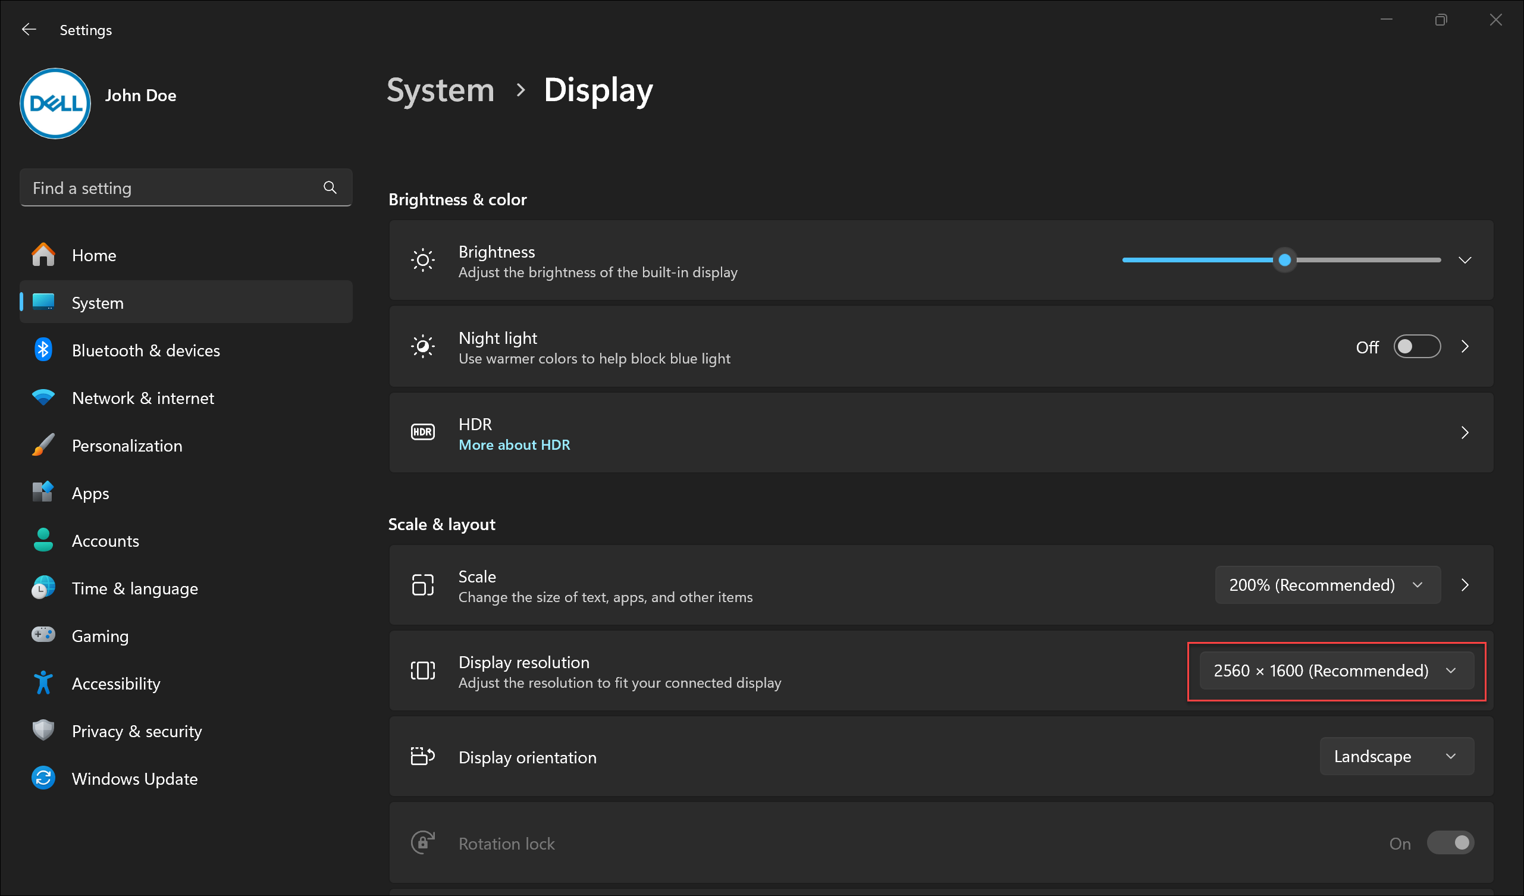The height and width of the screenshot is (896, 1524).
Task: Open Personalization settings
Action: [x=127, y=445]
